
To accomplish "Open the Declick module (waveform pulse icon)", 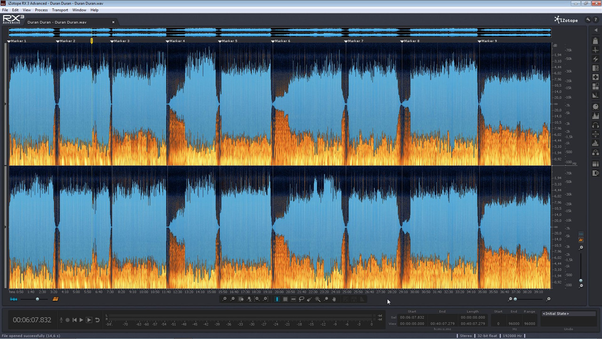I will [595, 50].
